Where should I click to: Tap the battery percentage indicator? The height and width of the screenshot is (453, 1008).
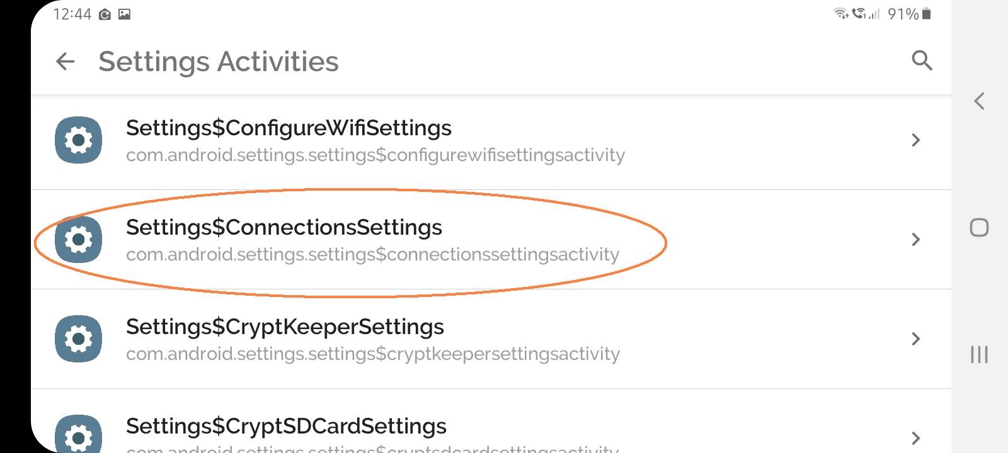pyautogui.click(x=903, y=14)
